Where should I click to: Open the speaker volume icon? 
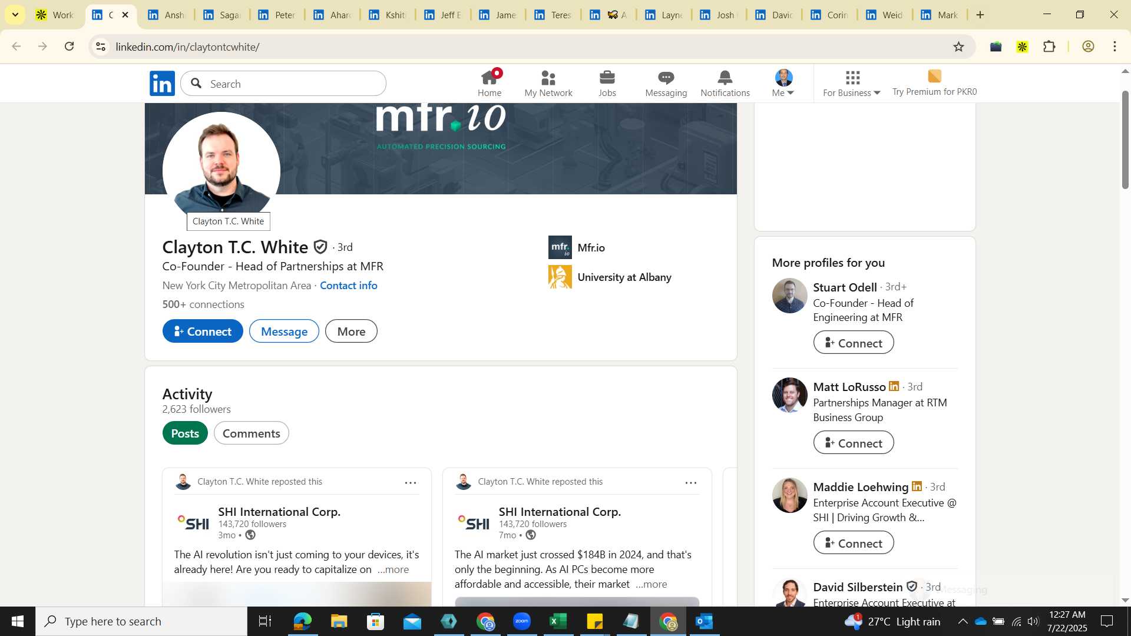coord(1033,621)
